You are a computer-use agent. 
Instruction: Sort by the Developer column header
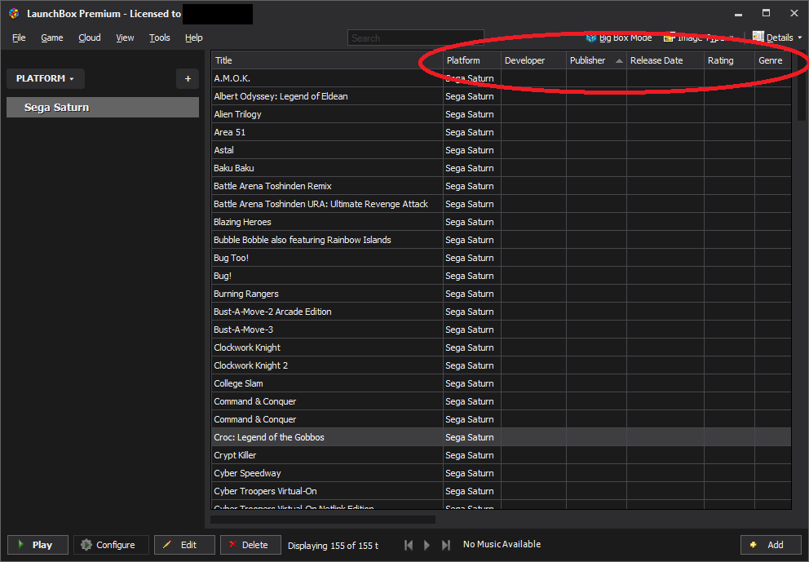click(x=533, y=60)
